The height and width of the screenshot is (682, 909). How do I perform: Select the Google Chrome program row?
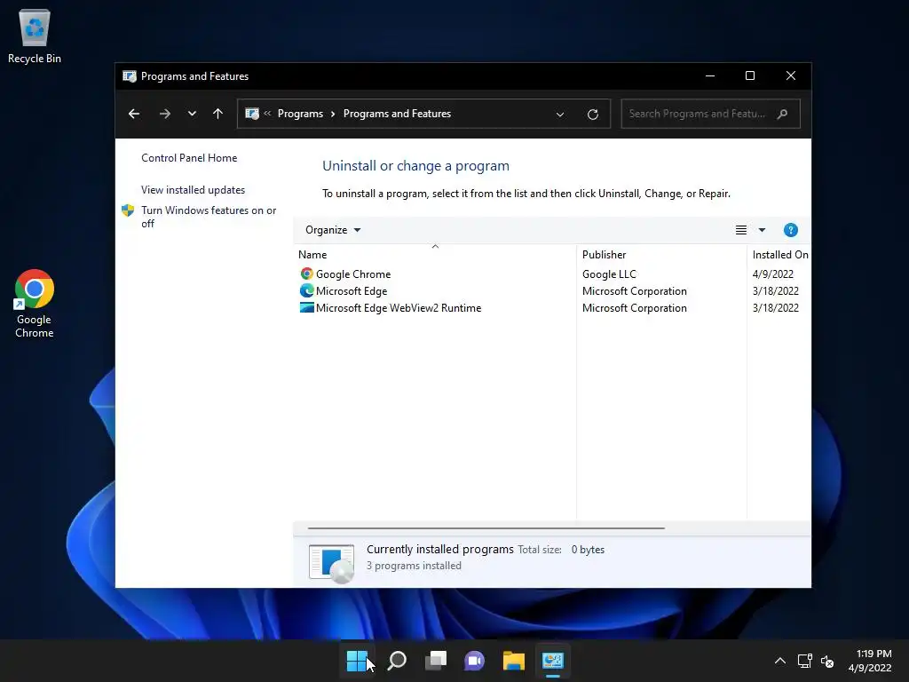(x=550, y=274)
